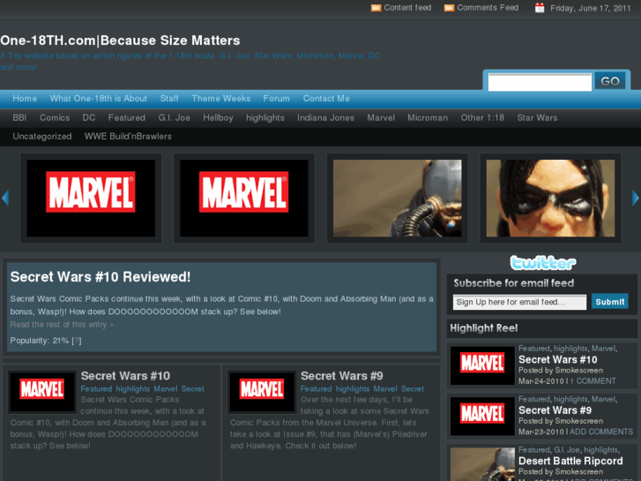
Task: Select the Featured category in nav bar
Action: (x=127, y=118)
